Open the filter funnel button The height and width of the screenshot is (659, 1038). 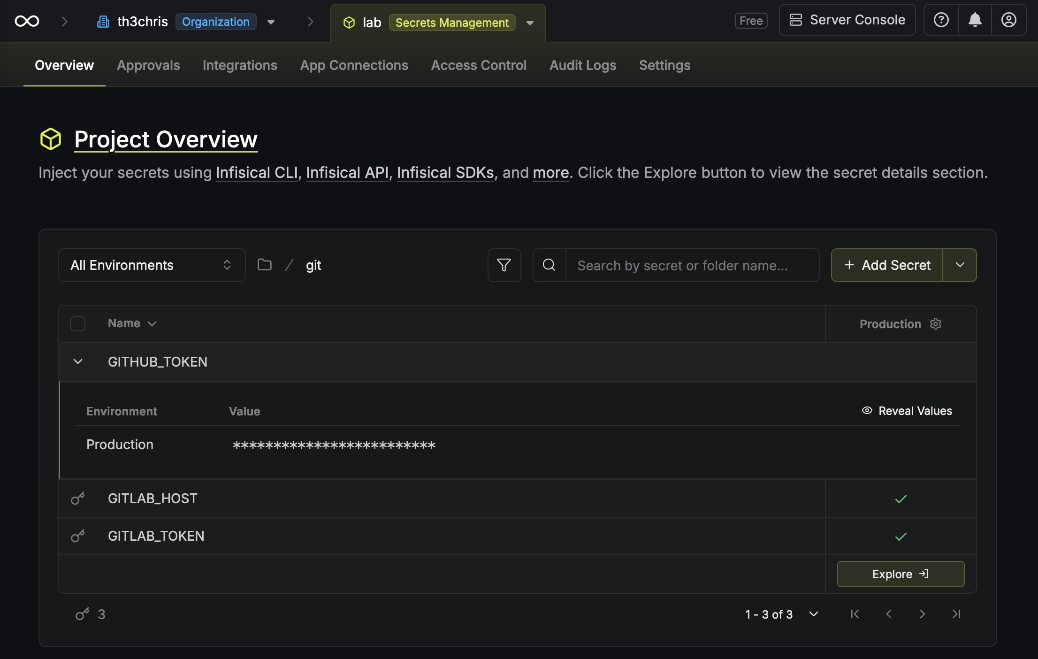[504, 265]
